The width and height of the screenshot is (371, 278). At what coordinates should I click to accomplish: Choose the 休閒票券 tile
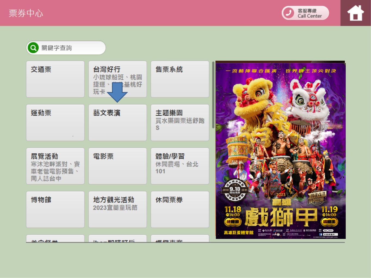pyautogui.click(x=180, y=210)
